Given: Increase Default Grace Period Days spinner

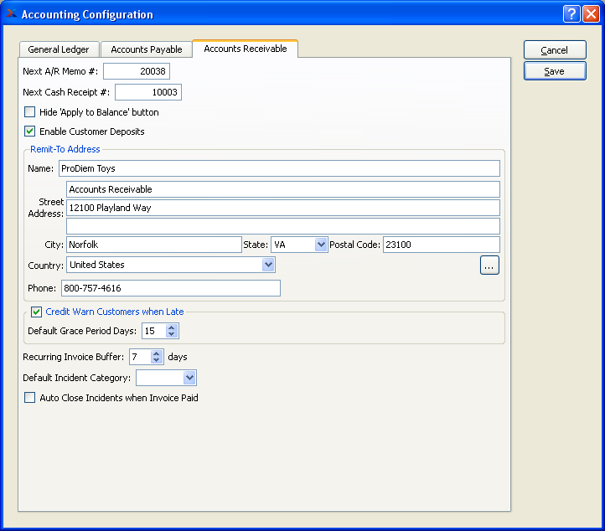Looking at the screenshot, I should coord(172,327).
